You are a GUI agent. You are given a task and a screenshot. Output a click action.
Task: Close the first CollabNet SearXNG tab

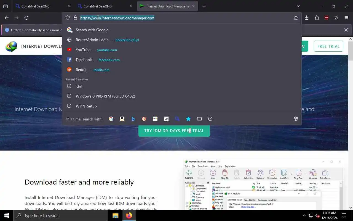(69, 6)
